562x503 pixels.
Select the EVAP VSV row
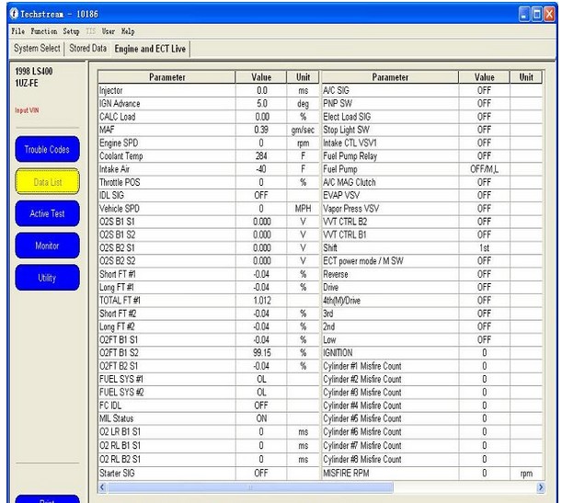(431, 195)
